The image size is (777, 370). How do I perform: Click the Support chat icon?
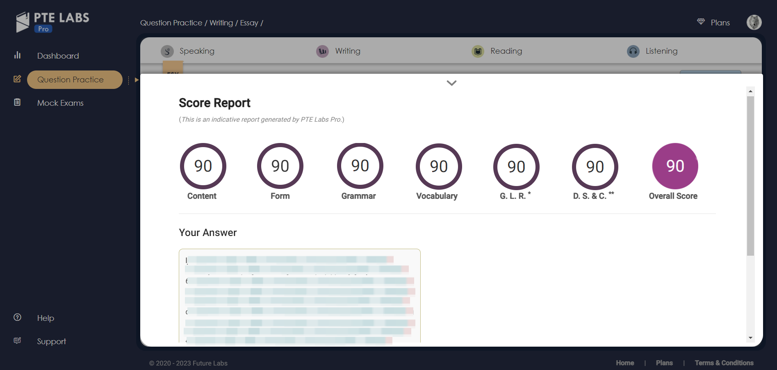tap(17, 341)
